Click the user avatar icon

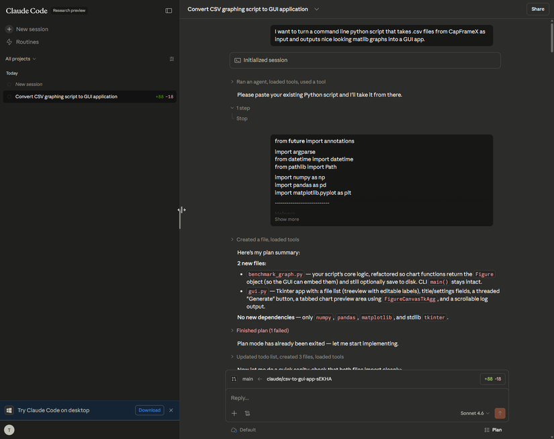[9, 430]
